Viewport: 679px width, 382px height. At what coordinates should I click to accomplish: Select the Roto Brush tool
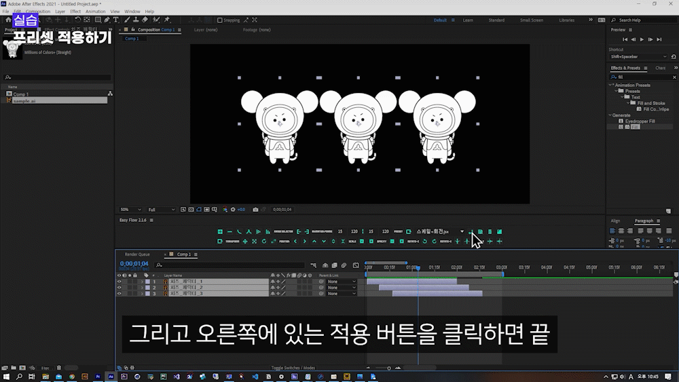point(156,20)
